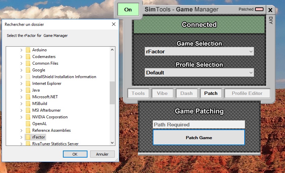Expand the Java folder node
Screen dimensions: 285x173
(x=22, y=90)
